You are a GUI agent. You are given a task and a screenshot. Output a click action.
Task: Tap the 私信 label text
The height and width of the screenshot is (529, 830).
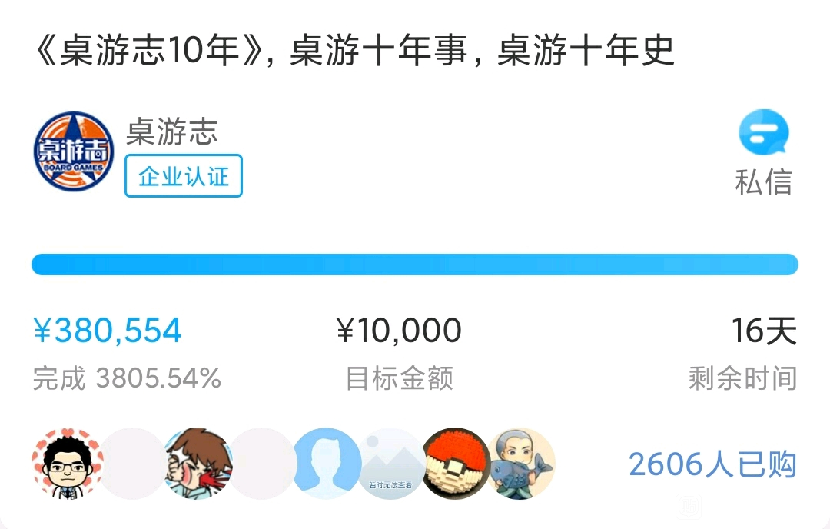(763, 183)
